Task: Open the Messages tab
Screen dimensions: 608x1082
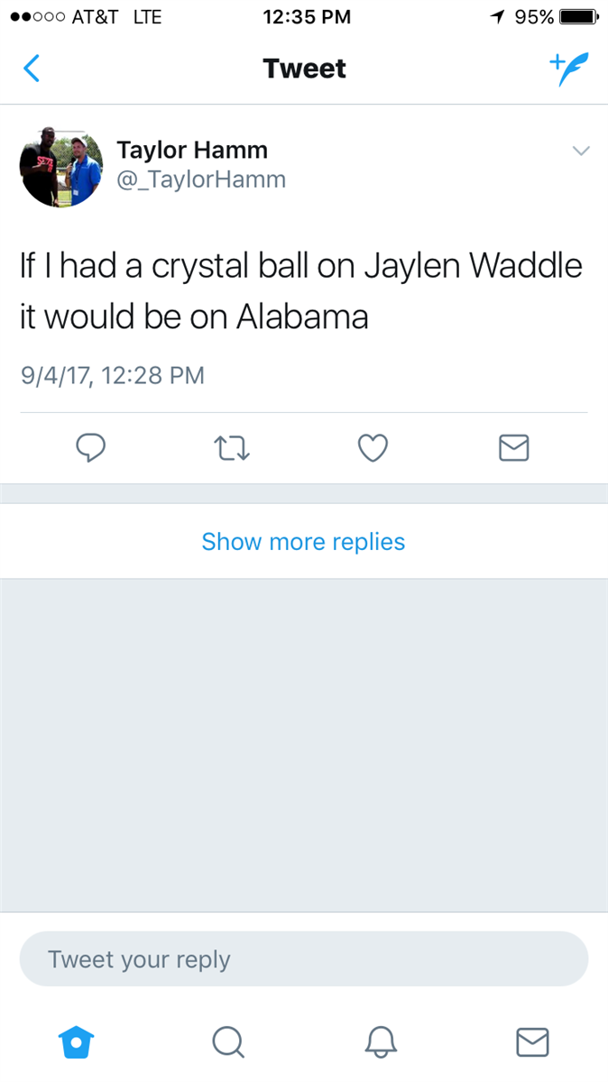Action: coord(532,1042)
